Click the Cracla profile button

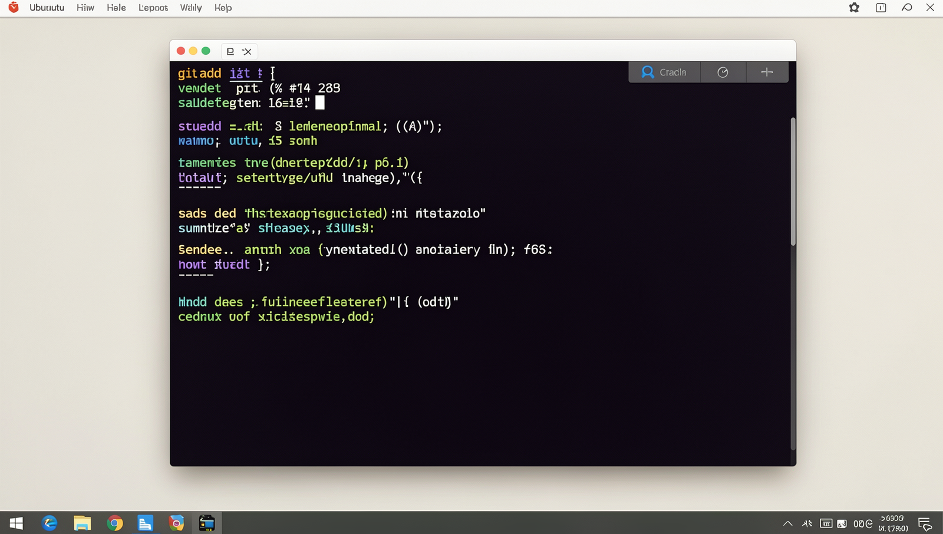click(x=664, y=72)
